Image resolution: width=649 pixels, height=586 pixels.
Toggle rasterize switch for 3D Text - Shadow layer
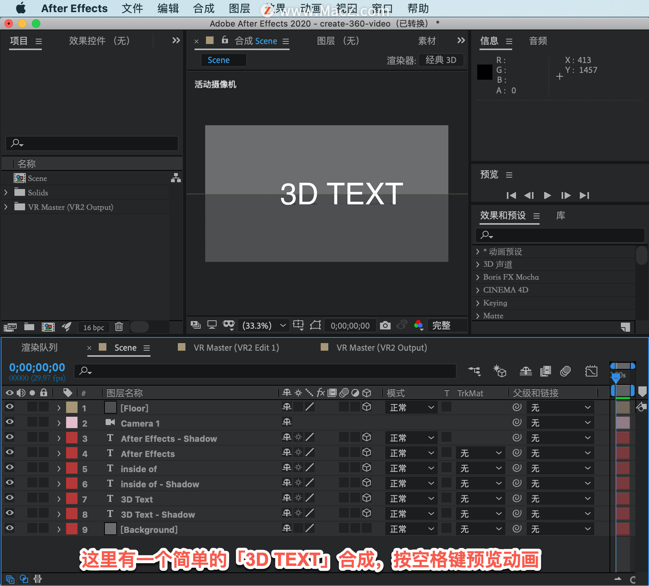[x=298, y=513]
